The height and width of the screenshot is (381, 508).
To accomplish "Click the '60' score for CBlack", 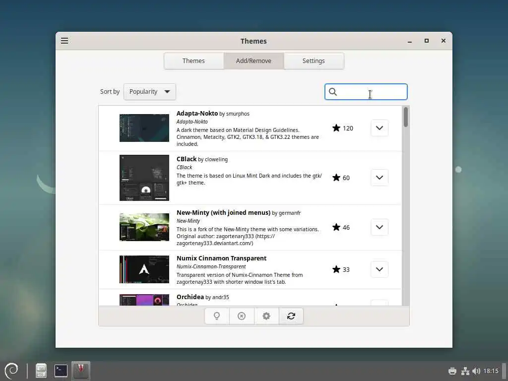I will pos(346,178).
